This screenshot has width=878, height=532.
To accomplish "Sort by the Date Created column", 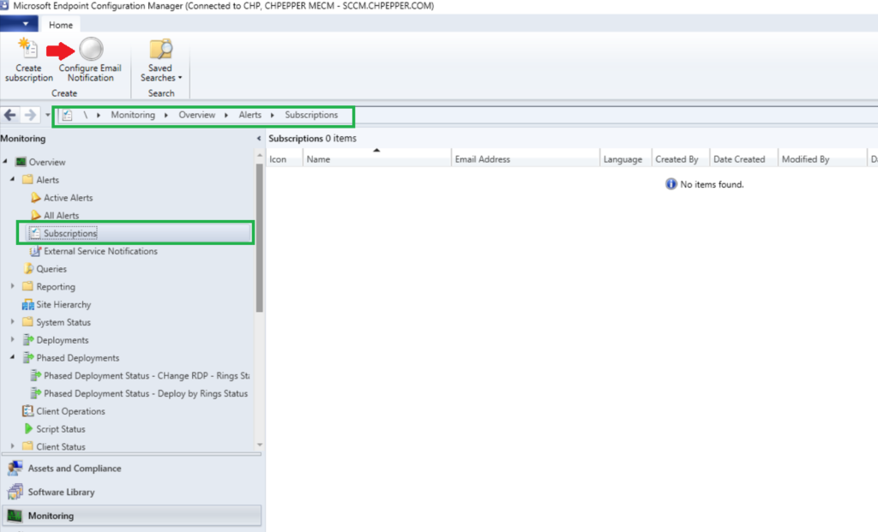I will tap(743, 158).
